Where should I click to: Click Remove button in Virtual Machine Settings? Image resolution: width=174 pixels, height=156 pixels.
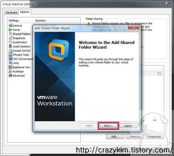pyautogui.click(x=135, y=137)
